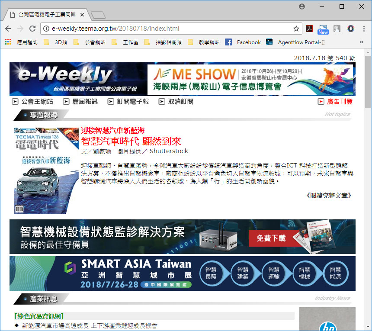Open the ME SHOW exhibition banner
This screenshot has height=331, width=372.
250,80
